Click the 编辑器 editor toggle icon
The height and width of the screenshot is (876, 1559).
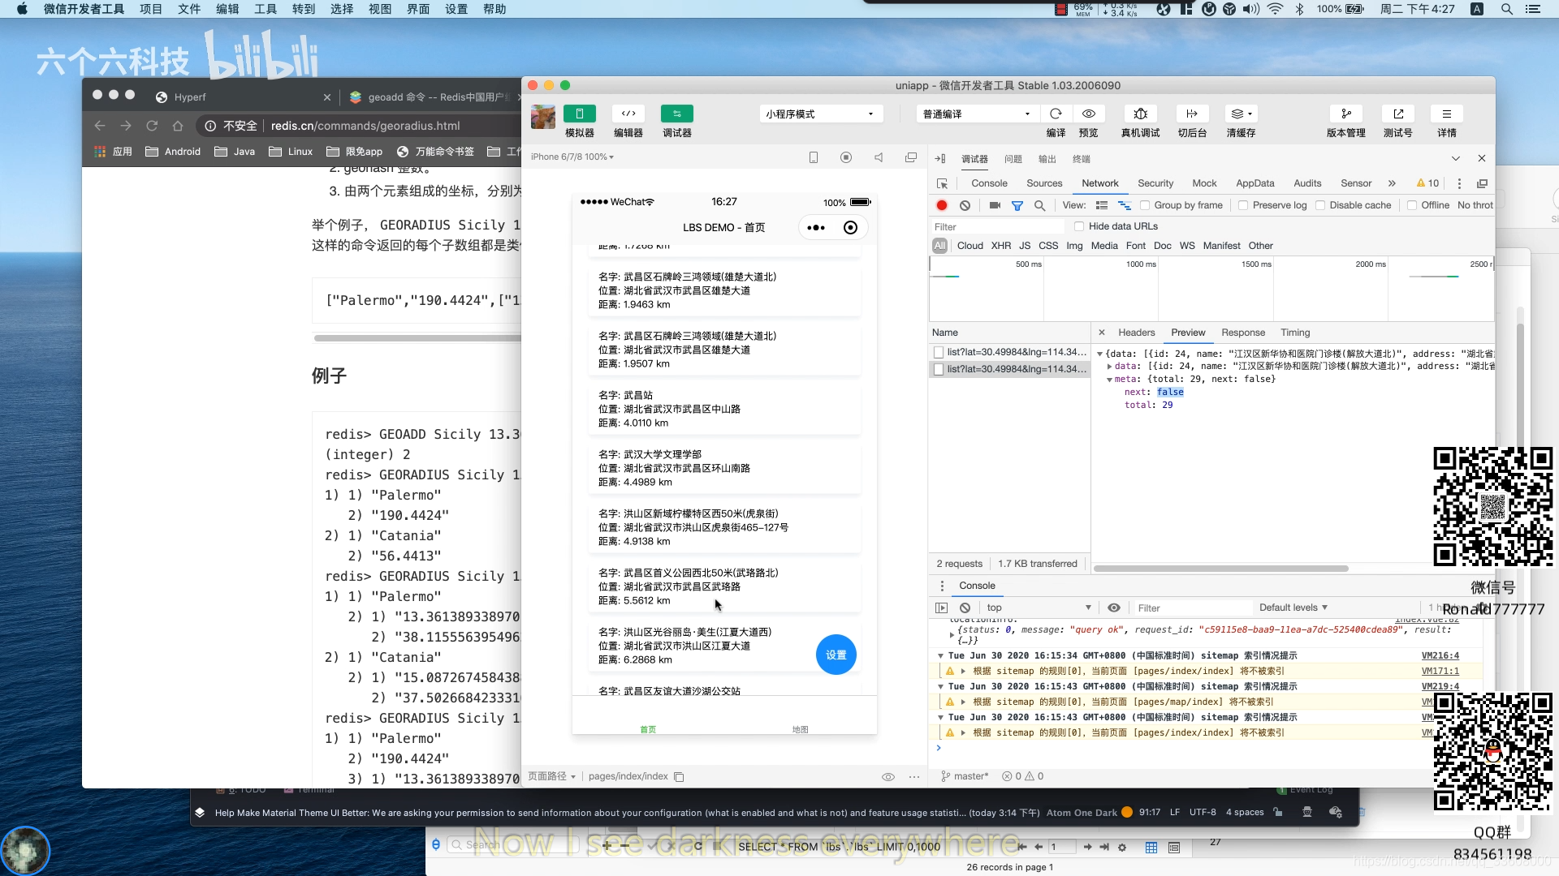(x=628, y=114)
